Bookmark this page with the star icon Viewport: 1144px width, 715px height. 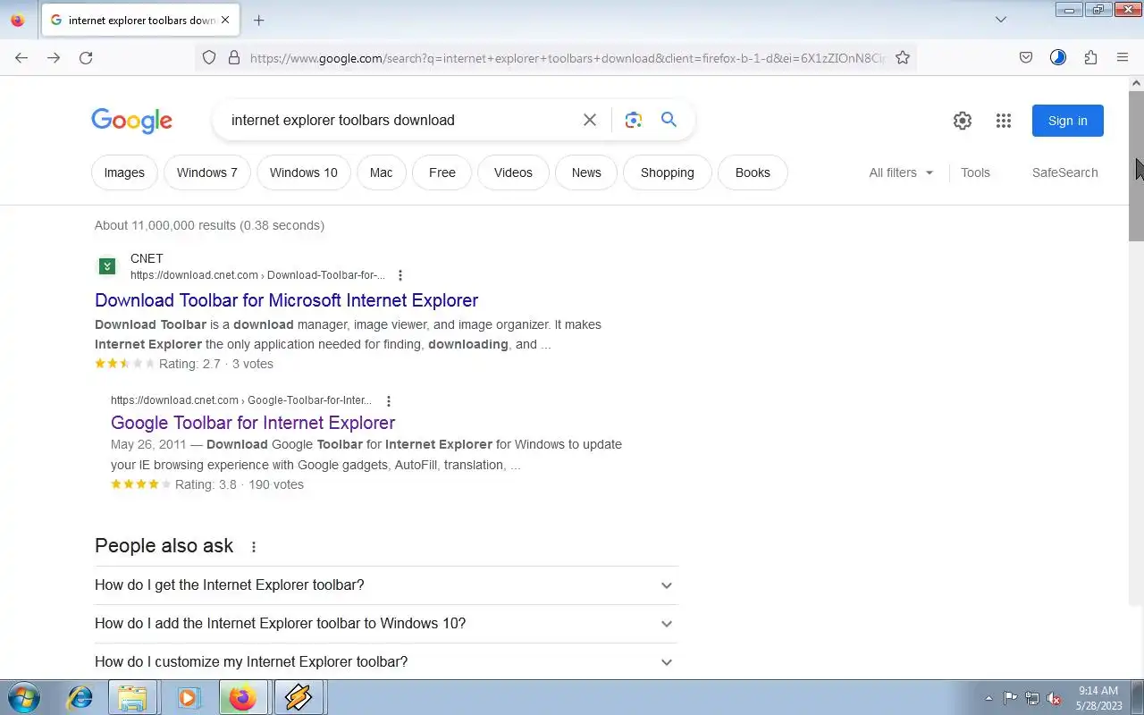903,57
